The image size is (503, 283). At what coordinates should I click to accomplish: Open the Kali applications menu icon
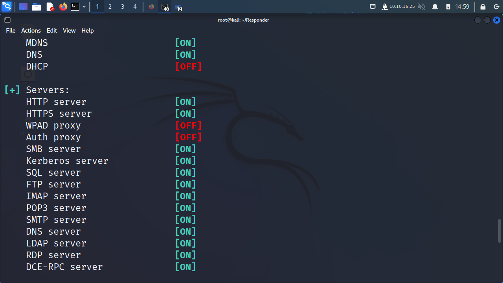point(7,6)
